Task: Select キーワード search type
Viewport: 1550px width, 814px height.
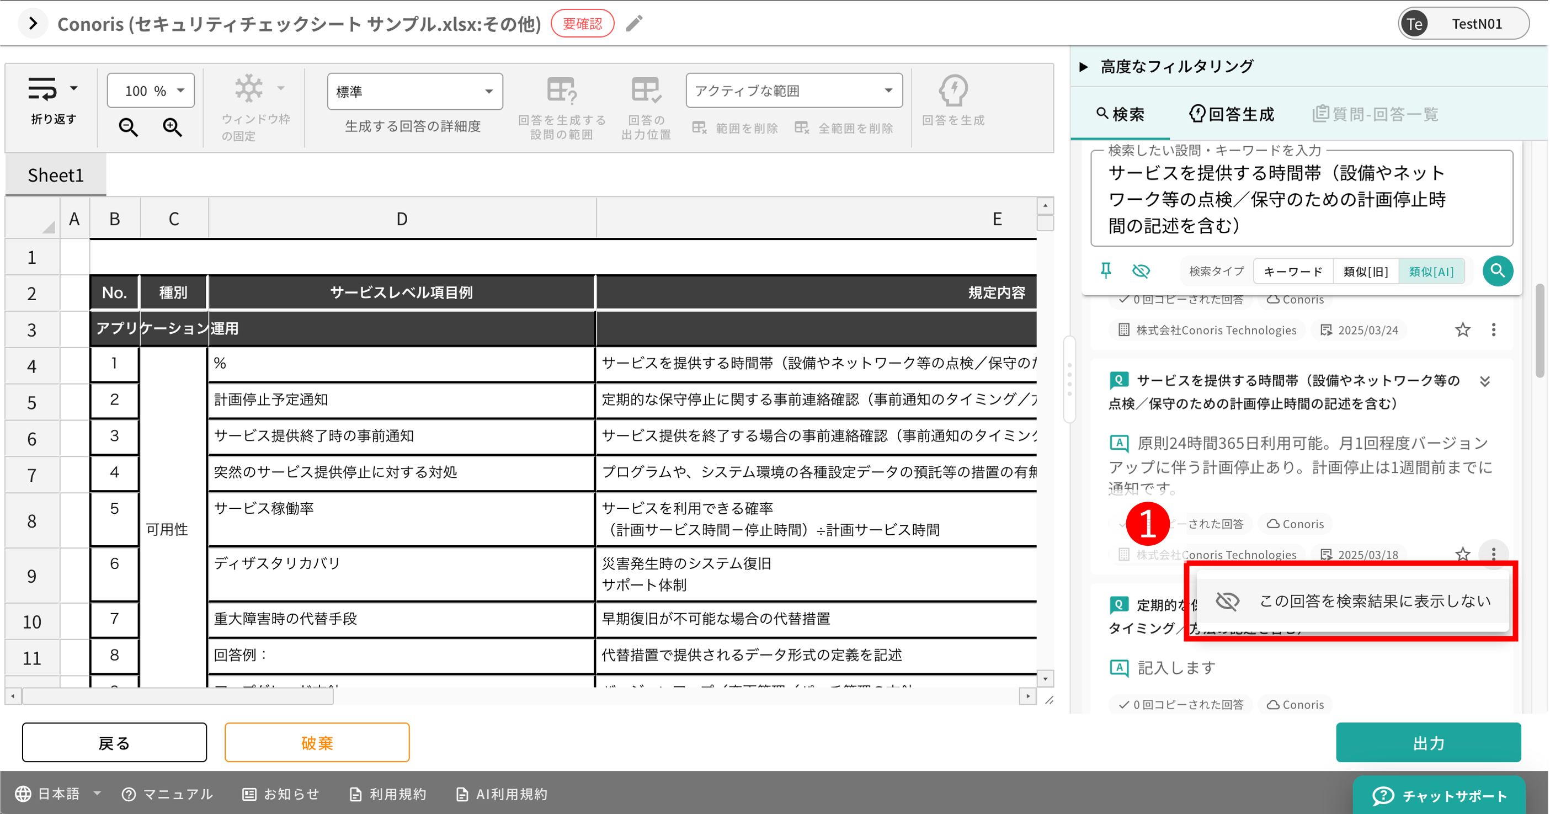Action: pos(1293,272)
